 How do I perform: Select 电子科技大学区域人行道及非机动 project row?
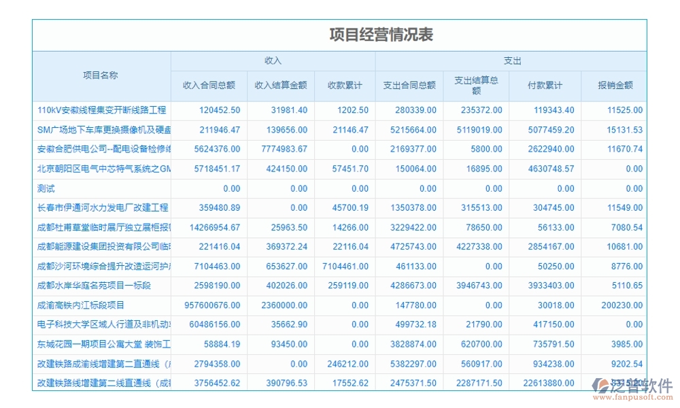coord(101,325)
